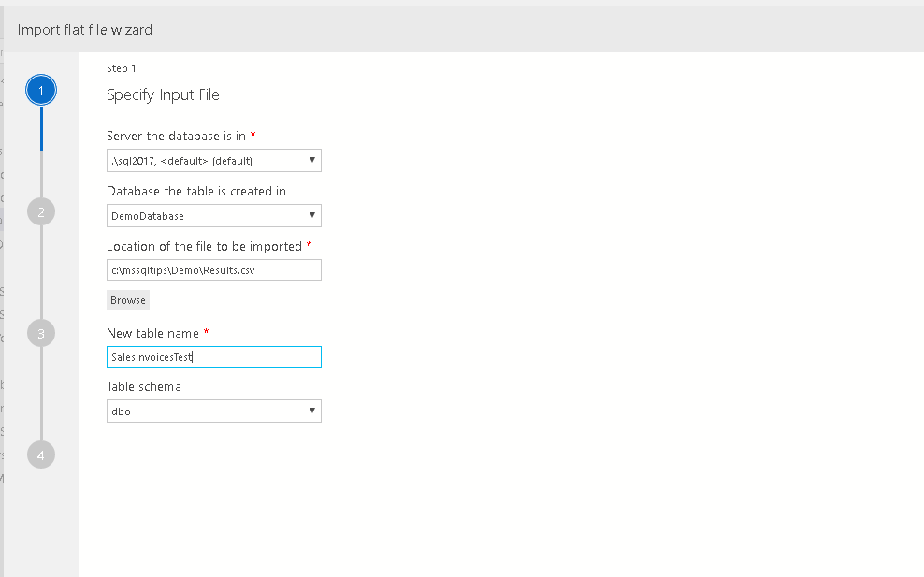Click the blue progress line below step 1
The image size is (924, 577).
click(41, 128)
